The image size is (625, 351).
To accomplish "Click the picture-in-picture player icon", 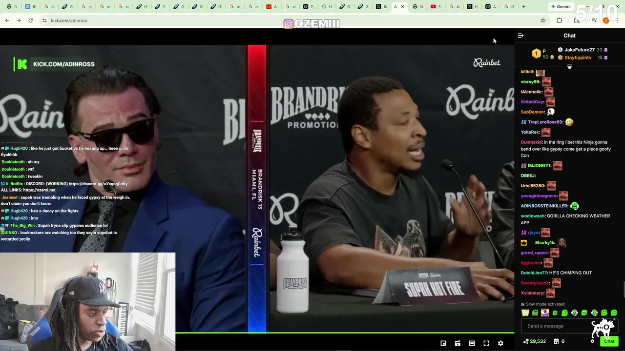I will coord(443,343).
